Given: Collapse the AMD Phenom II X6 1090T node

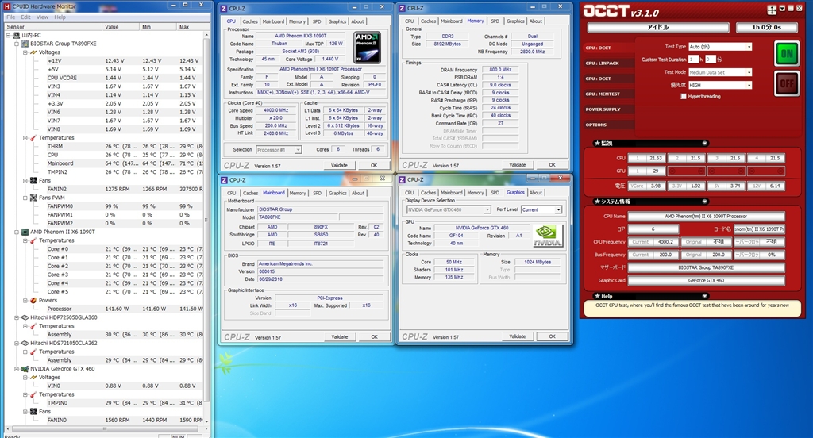Looking at the screenshot, I should [x=17, y=232].
